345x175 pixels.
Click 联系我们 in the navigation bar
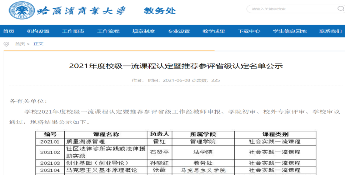330,31
